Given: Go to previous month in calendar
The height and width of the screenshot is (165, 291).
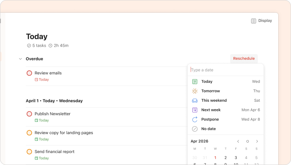Looking at the screenshot, I should pyautogui.click(x=238, y=141).
